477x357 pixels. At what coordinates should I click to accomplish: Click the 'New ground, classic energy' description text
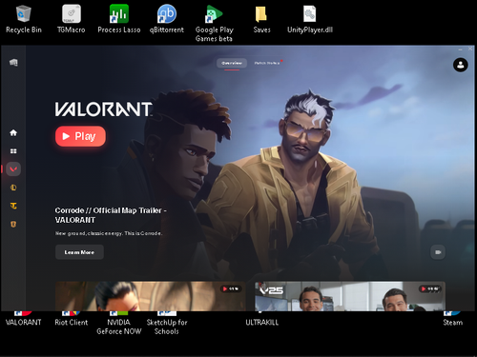click(x=109, y=233)
